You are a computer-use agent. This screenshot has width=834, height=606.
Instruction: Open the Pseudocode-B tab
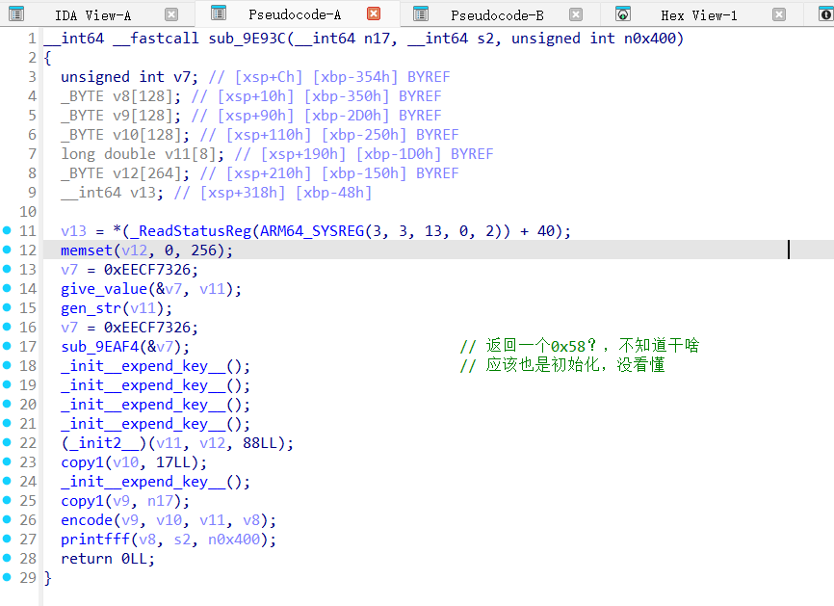[x=497, y=15]
